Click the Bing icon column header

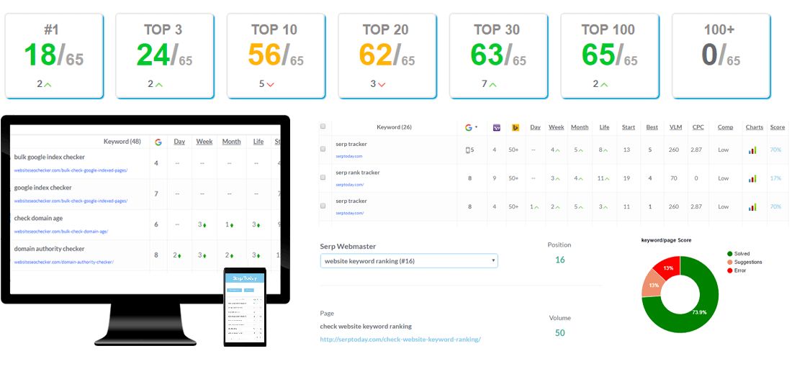click(x=516, y=127)
